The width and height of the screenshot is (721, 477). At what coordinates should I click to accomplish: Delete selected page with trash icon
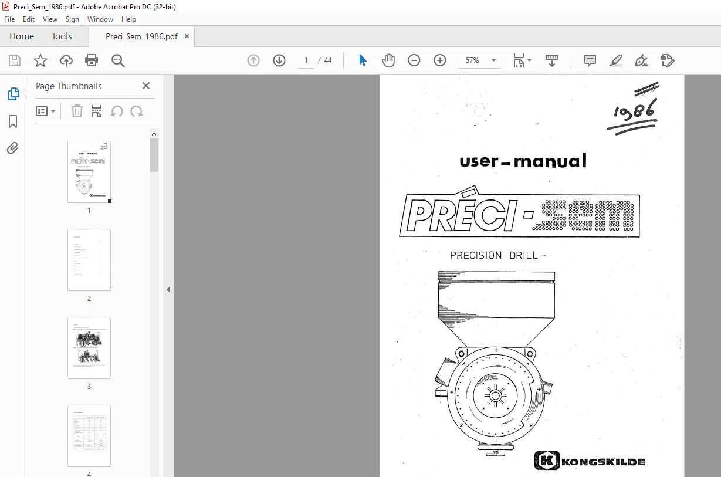coord(77,111)
